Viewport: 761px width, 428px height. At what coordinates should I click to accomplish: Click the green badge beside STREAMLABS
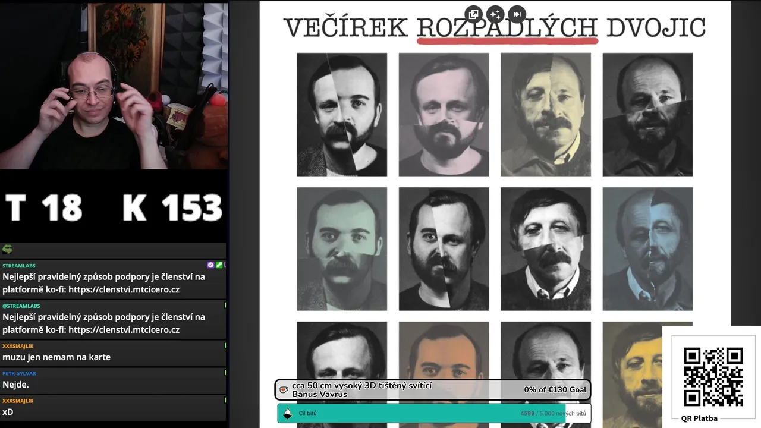pyautogui.click(x=219, y=265)
